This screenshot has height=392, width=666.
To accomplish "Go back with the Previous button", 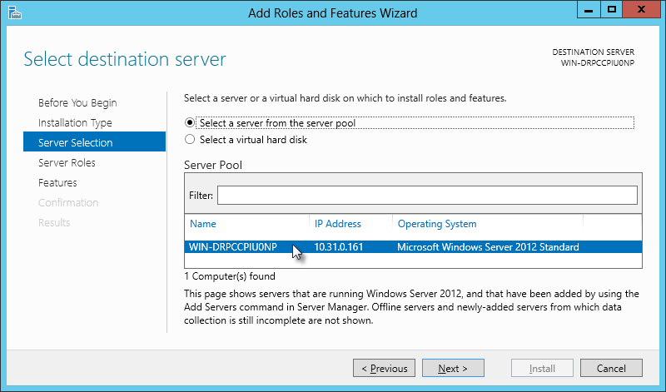I will tap(384, 368).
